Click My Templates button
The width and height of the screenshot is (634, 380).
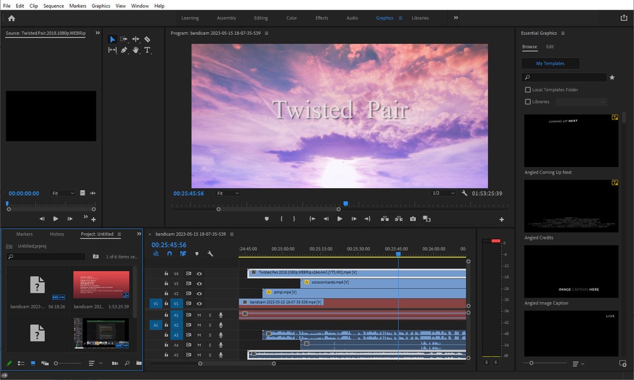click(x=550, y=63)
